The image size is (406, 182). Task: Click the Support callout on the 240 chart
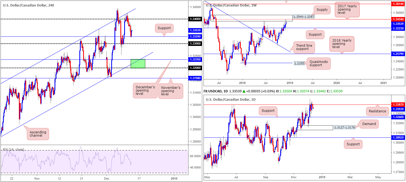coord(164,28)
